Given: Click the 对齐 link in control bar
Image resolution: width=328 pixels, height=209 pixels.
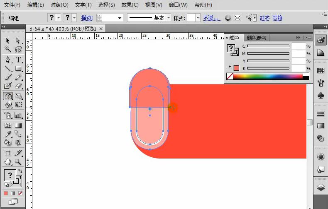Looking at the screenshot, I should (x=264, y=18).
